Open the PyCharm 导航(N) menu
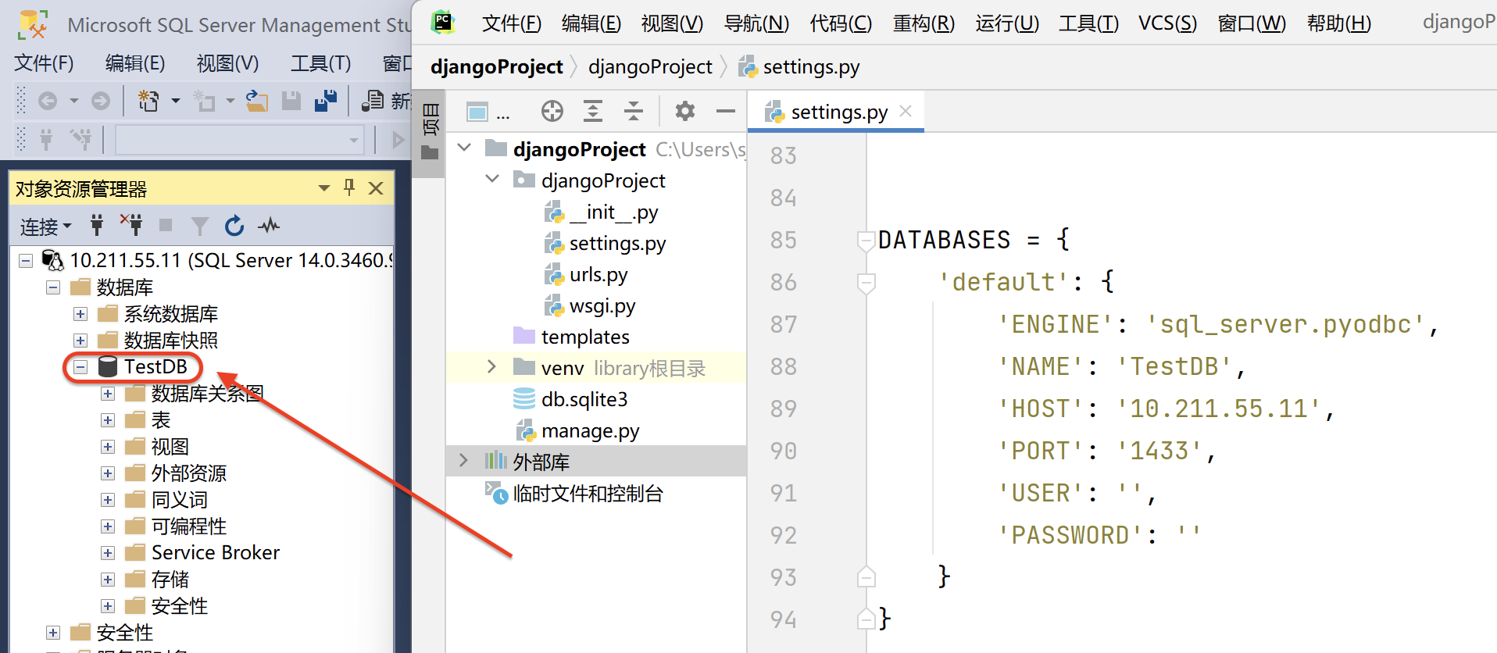 [x=756, y=23]
